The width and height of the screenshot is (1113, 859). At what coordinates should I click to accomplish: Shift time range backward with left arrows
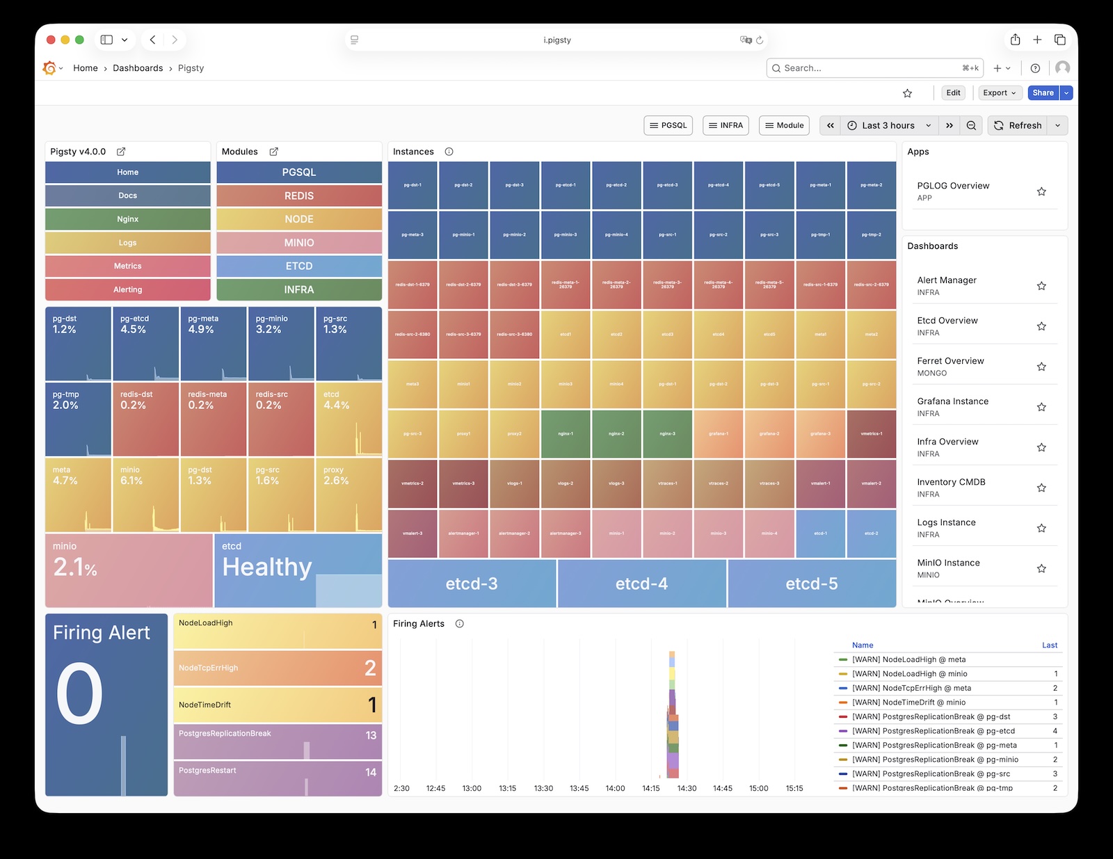830,126
